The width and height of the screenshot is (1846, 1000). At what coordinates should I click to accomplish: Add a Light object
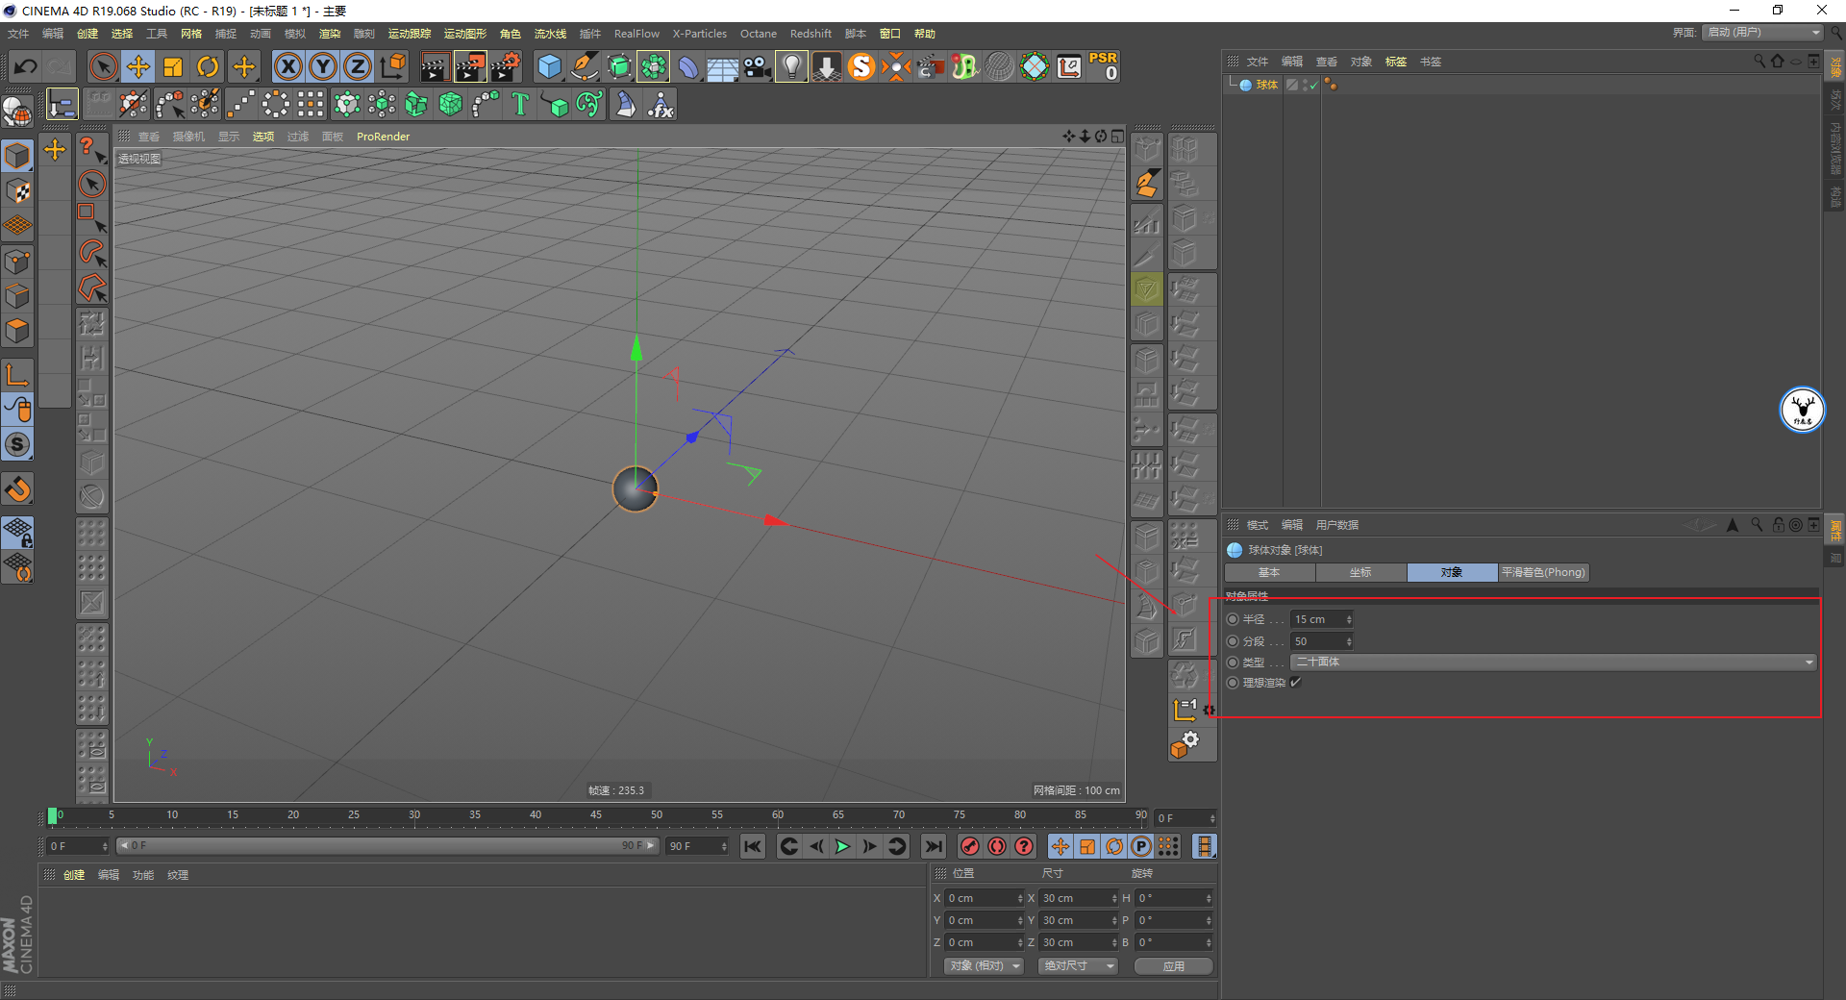coord(791,66)
